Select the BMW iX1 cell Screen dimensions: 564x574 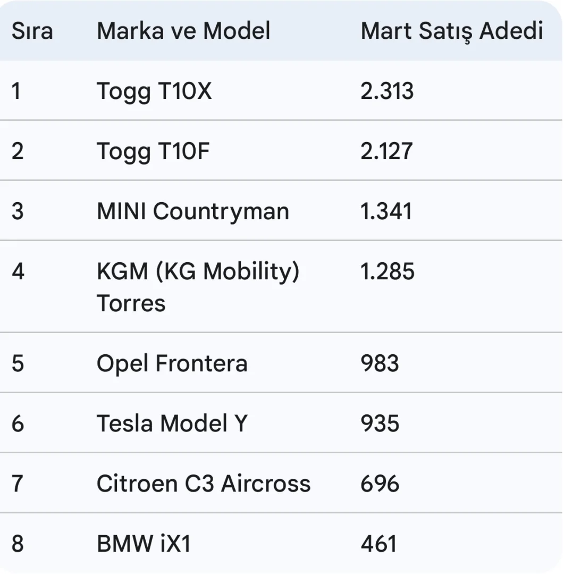point(144,544)
